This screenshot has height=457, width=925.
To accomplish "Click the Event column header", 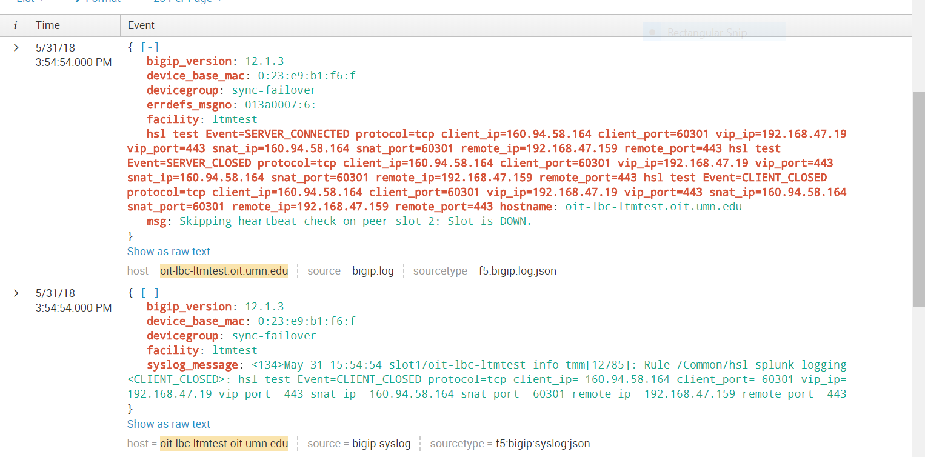I will coord(141,25).
